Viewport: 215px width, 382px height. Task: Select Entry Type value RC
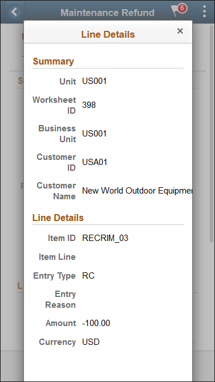point(88,276)
